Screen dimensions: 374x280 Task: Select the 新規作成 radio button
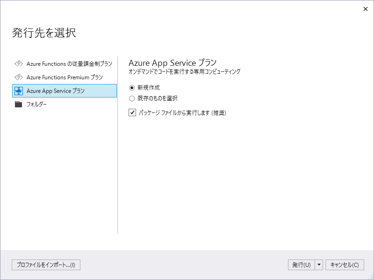coord(132,88)
